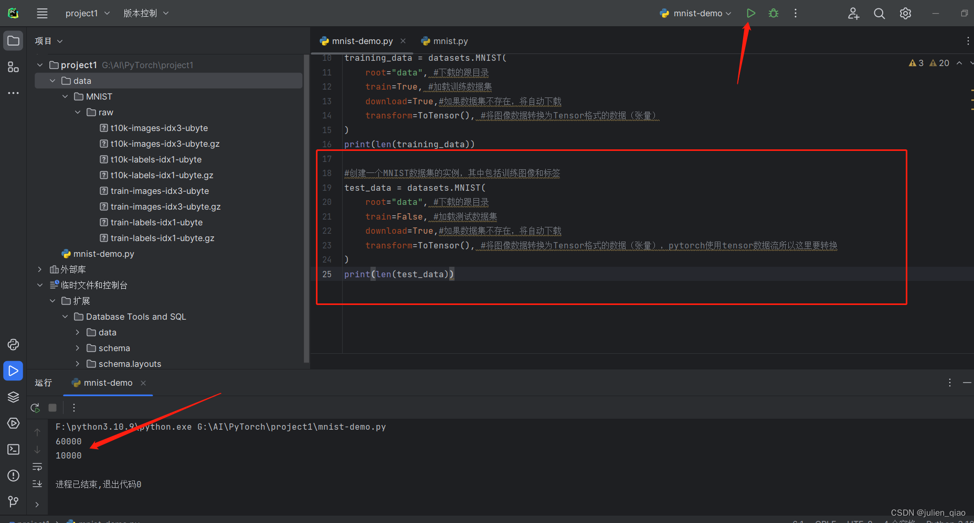Image resolution: width=974 pixels, height=523 pixels.
Task: Expand the 外部库 node
Action: point(40,269)
